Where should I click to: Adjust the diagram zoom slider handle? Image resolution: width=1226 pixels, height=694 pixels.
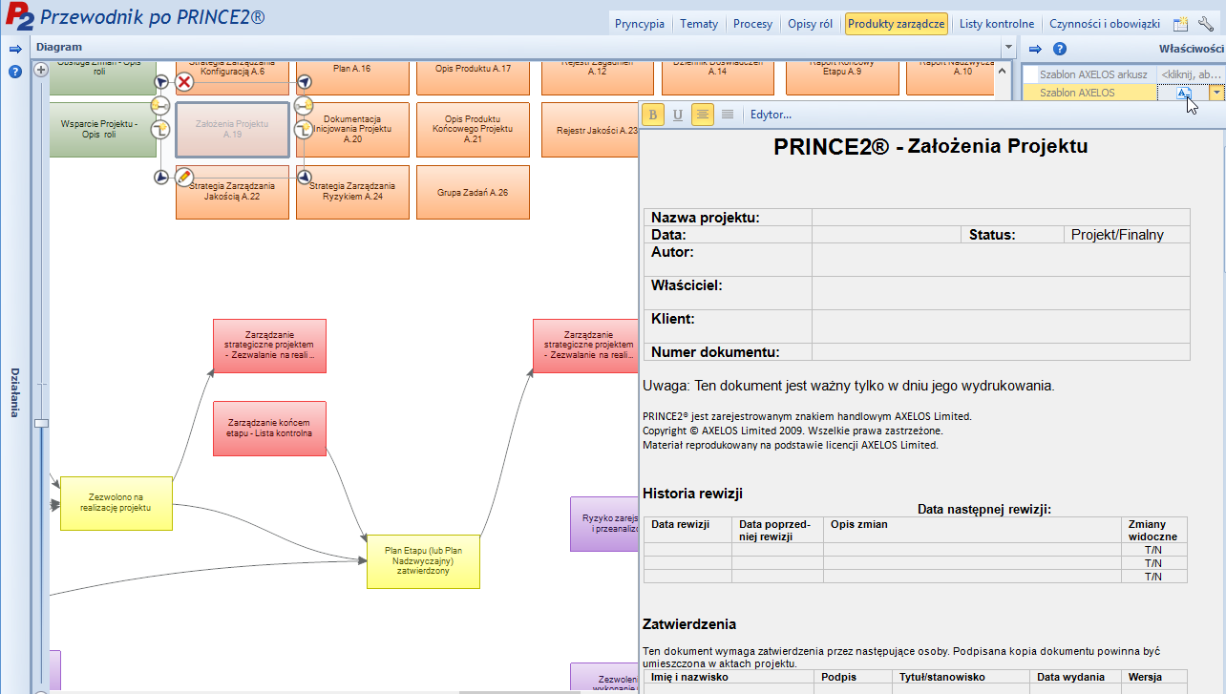click(41, 423)
